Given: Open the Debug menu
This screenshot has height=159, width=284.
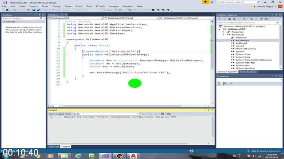Looking at the screenshot, I should 56,6.
